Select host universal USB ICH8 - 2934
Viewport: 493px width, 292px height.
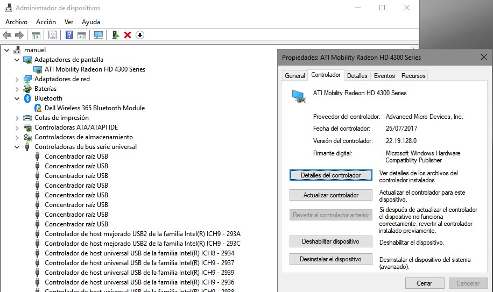pyautogui.click(x=139, y=253)
